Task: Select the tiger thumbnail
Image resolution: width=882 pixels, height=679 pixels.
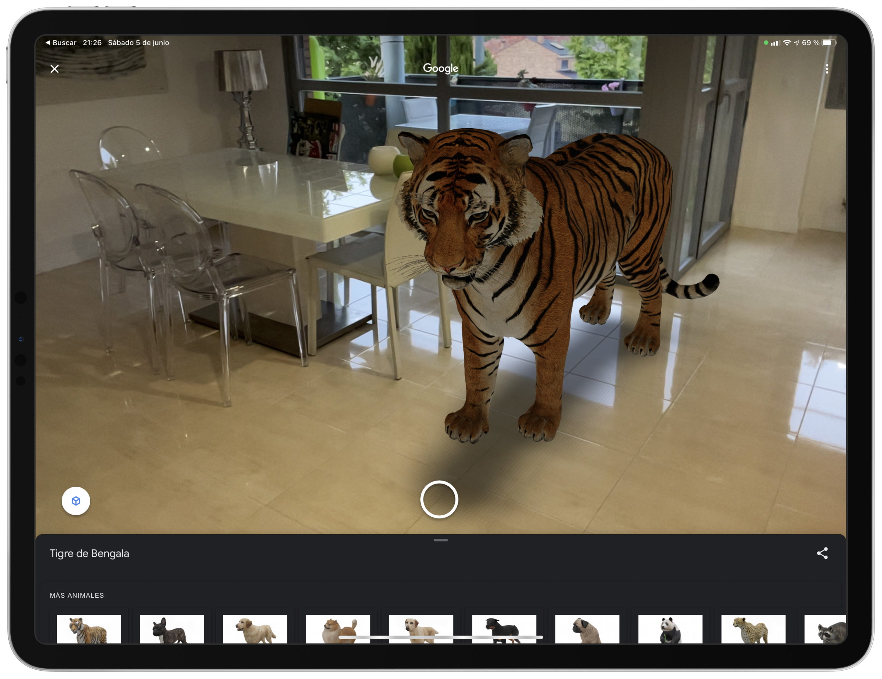Action: pos(89,629)
